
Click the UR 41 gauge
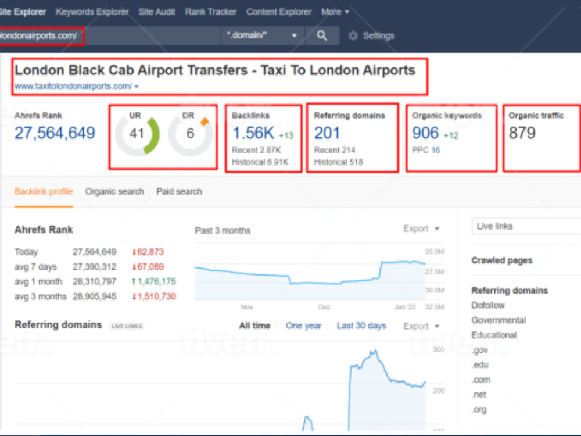pyautogui.click(x=137, y=134)
